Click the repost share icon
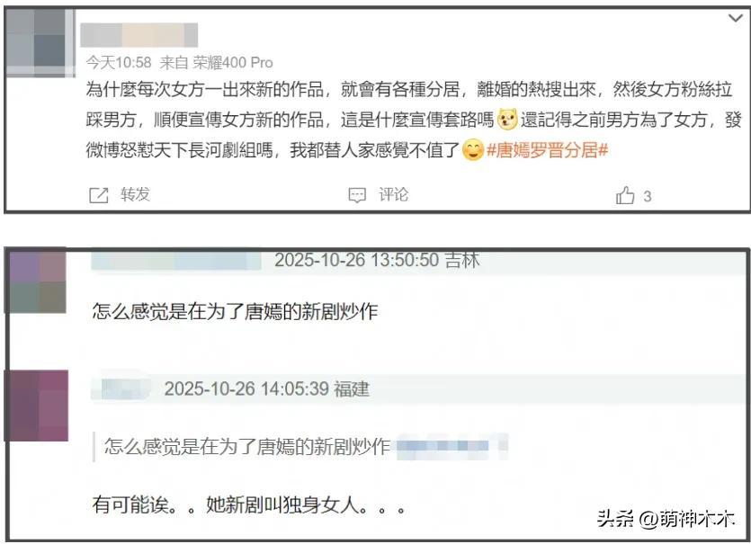Image resolution: width=751 pixels, height=544 pixels. [x=99, y=195]
